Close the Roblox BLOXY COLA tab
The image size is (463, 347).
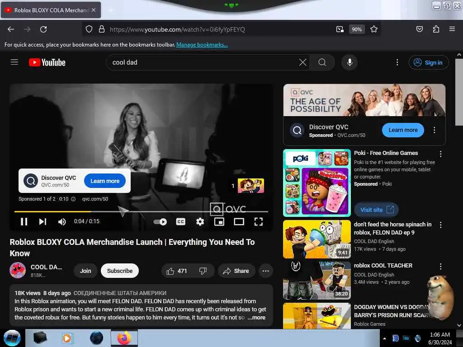(93, 10)
